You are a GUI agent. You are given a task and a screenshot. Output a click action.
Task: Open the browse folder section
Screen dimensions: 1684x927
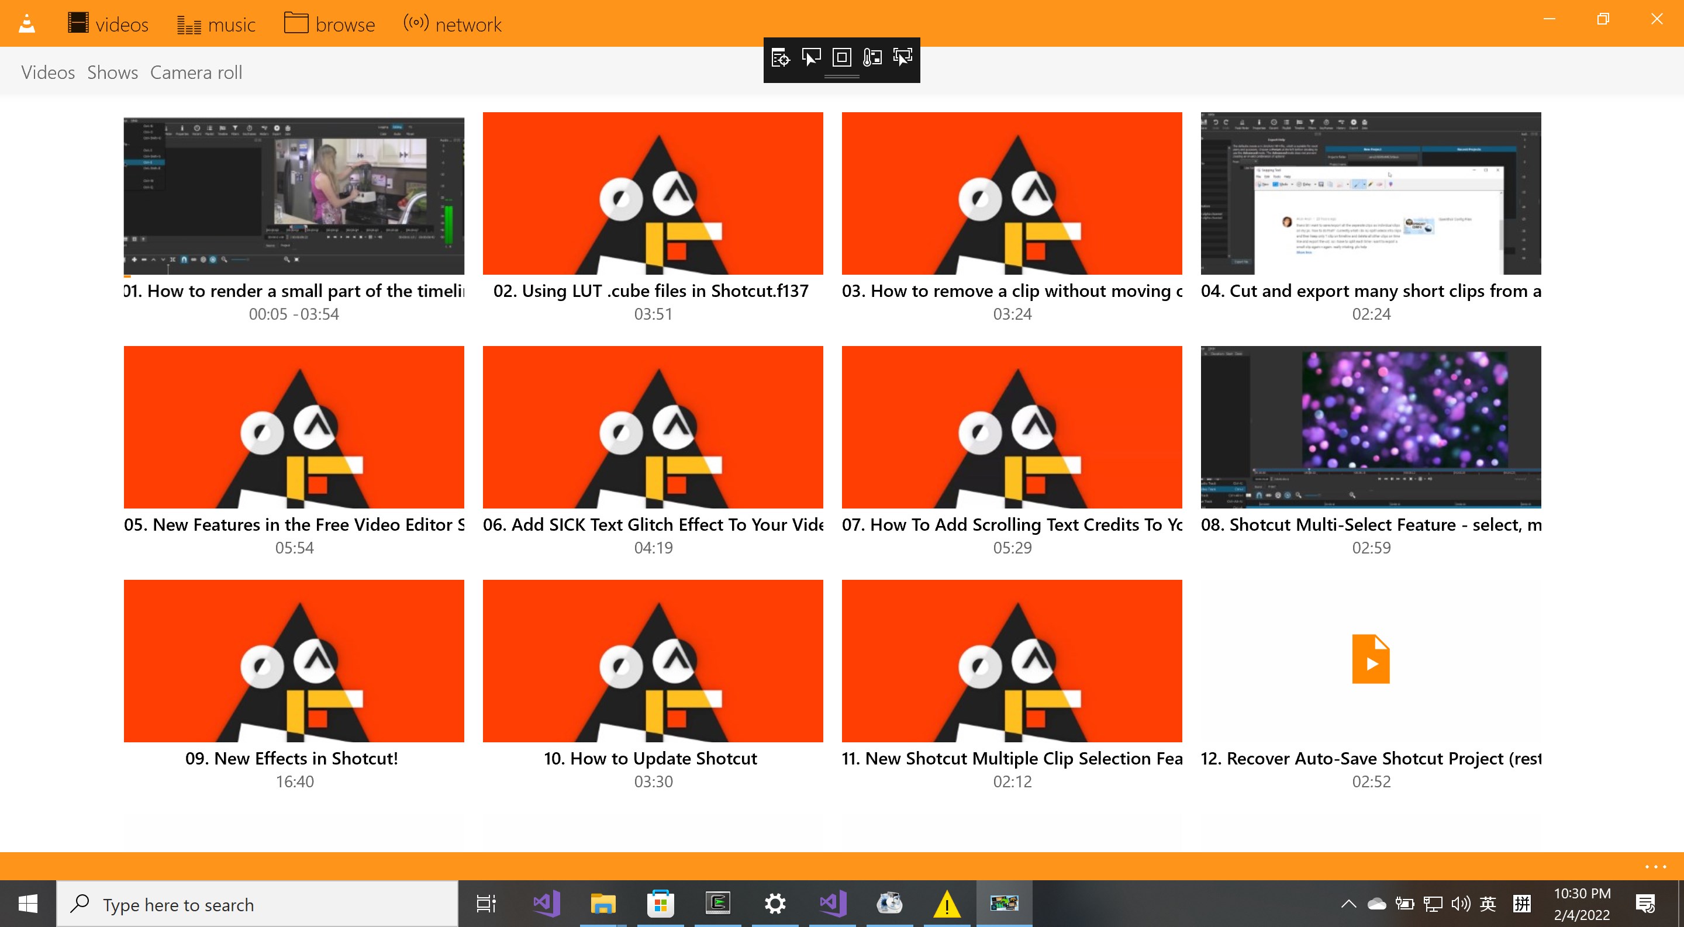click(329, 24)
